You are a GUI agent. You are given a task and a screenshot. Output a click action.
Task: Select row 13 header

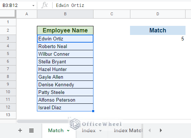(x=8, y=115)
